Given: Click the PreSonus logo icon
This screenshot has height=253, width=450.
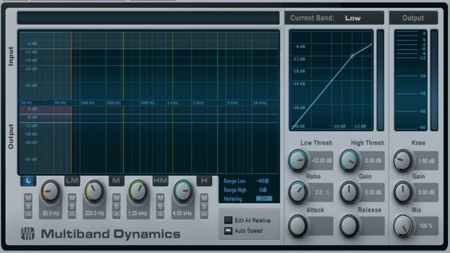Looking at the screenshot, I should (27, 233).
